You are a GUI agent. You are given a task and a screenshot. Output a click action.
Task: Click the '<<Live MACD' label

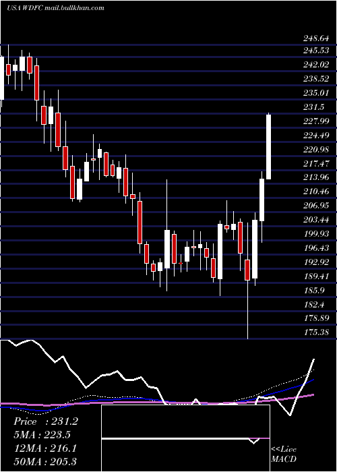(x=284, y=454)
